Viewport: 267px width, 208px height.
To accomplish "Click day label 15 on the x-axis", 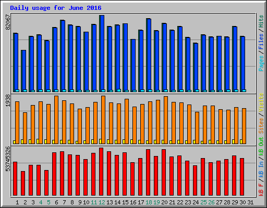I will pyautogui.click(x=125, y=202).
